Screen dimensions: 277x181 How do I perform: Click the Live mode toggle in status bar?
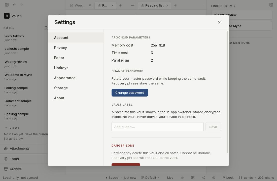pyautogui.click(x=170, y=178)
